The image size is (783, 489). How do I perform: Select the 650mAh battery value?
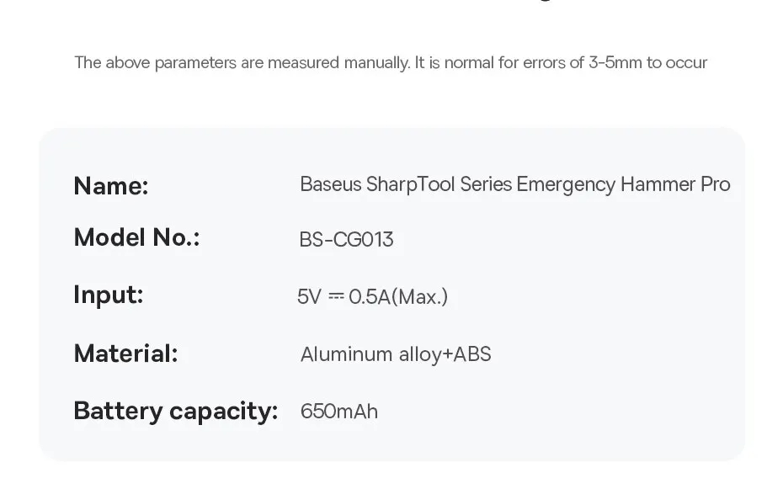click(339, 412)
